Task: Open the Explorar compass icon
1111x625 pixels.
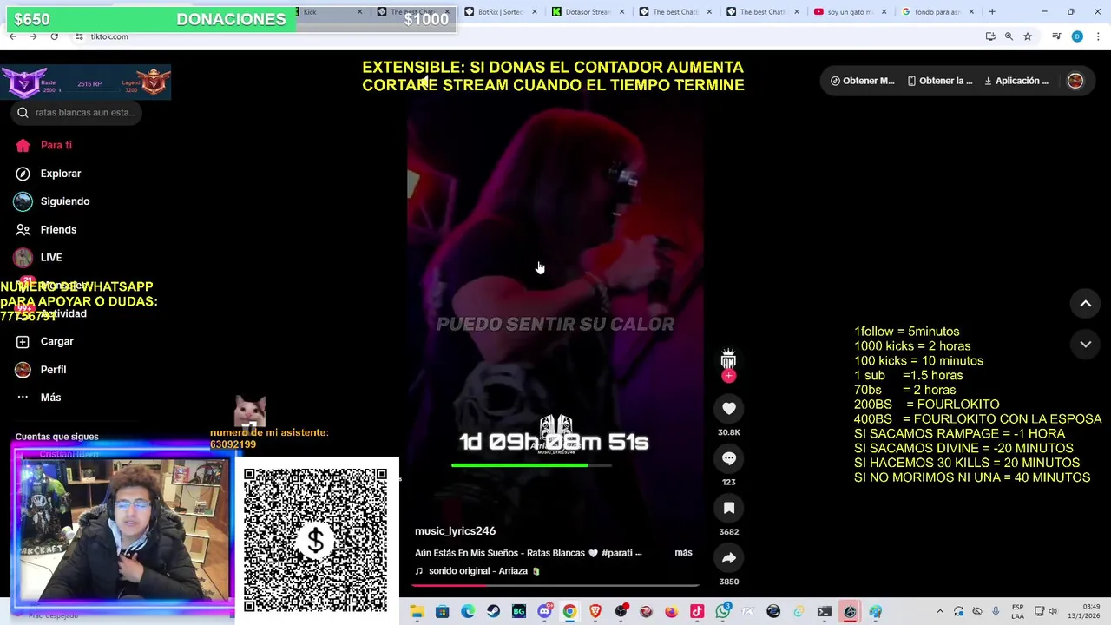Action: pos(23,174)
